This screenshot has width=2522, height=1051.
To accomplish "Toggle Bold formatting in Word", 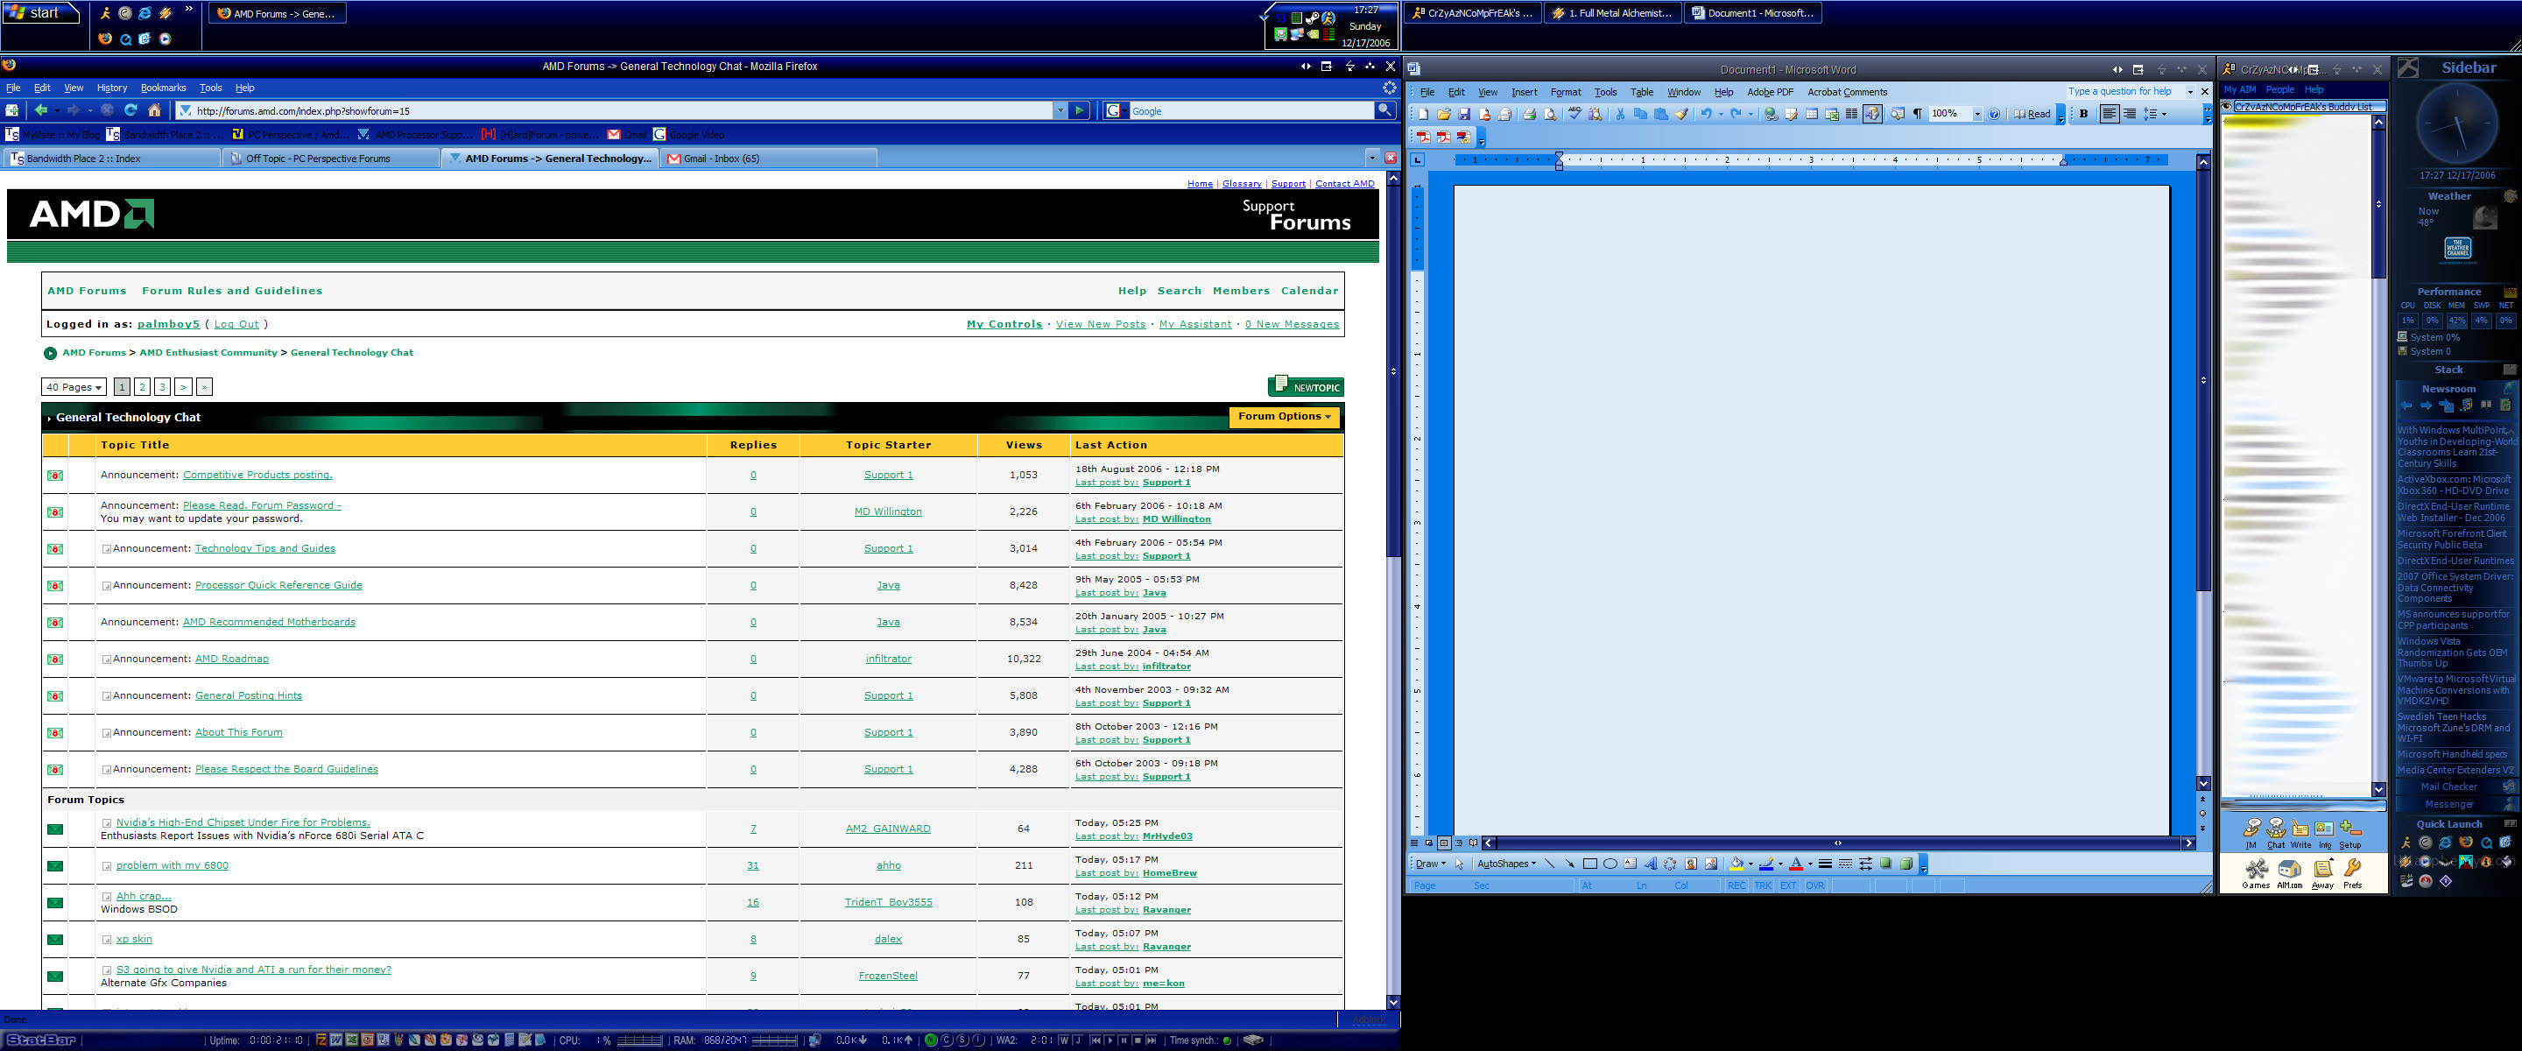I will coord(2084,115).
